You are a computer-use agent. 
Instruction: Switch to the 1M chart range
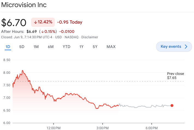pos(36,47)
